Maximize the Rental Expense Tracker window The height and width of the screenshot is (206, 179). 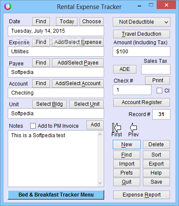(x=151, y=5)
